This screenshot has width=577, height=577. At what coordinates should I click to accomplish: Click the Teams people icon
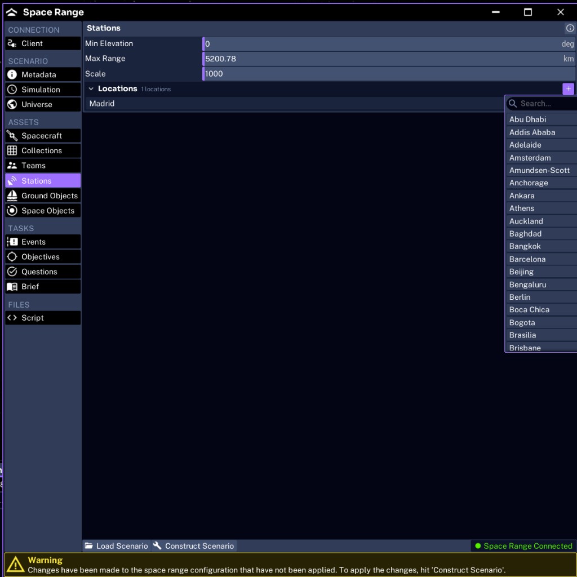point(12,166)
